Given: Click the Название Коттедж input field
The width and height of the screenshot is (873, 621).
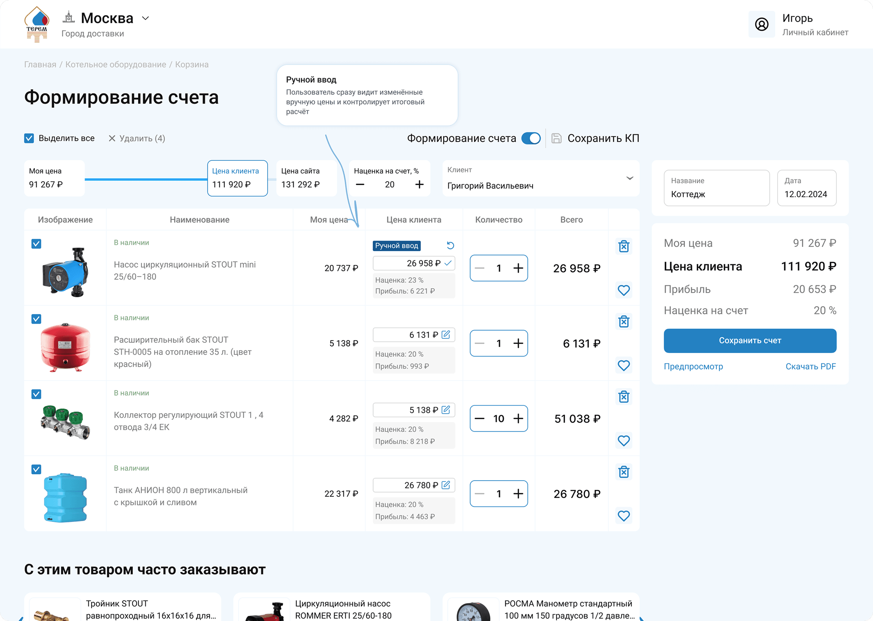Looking at the screenshot, I should coord(717,188).
